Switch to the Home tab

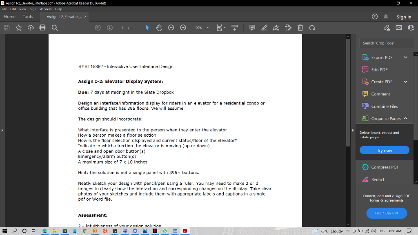point(9,16)
